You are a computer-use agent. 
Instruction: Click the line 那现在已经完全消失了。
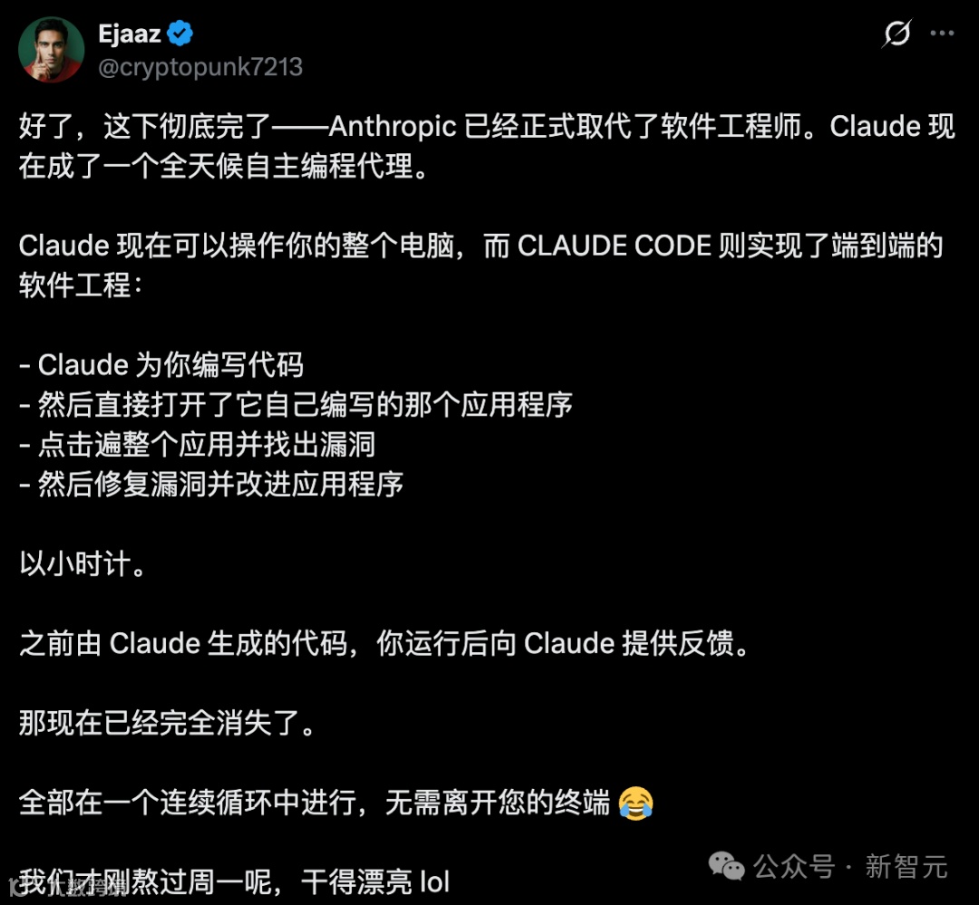pos(168,724)
